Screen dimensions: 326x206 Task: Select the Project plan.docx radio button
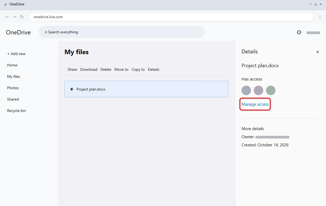click(x=72, y=89)
